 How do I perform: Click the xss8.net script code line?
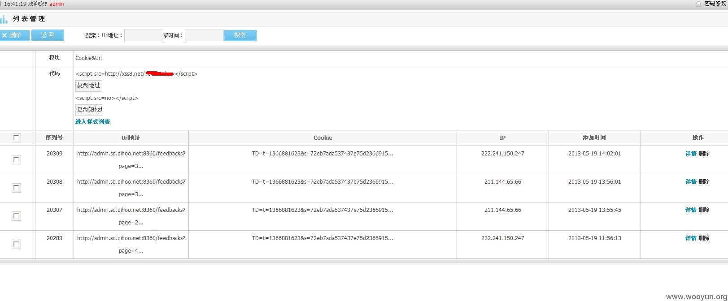[136, 74]
